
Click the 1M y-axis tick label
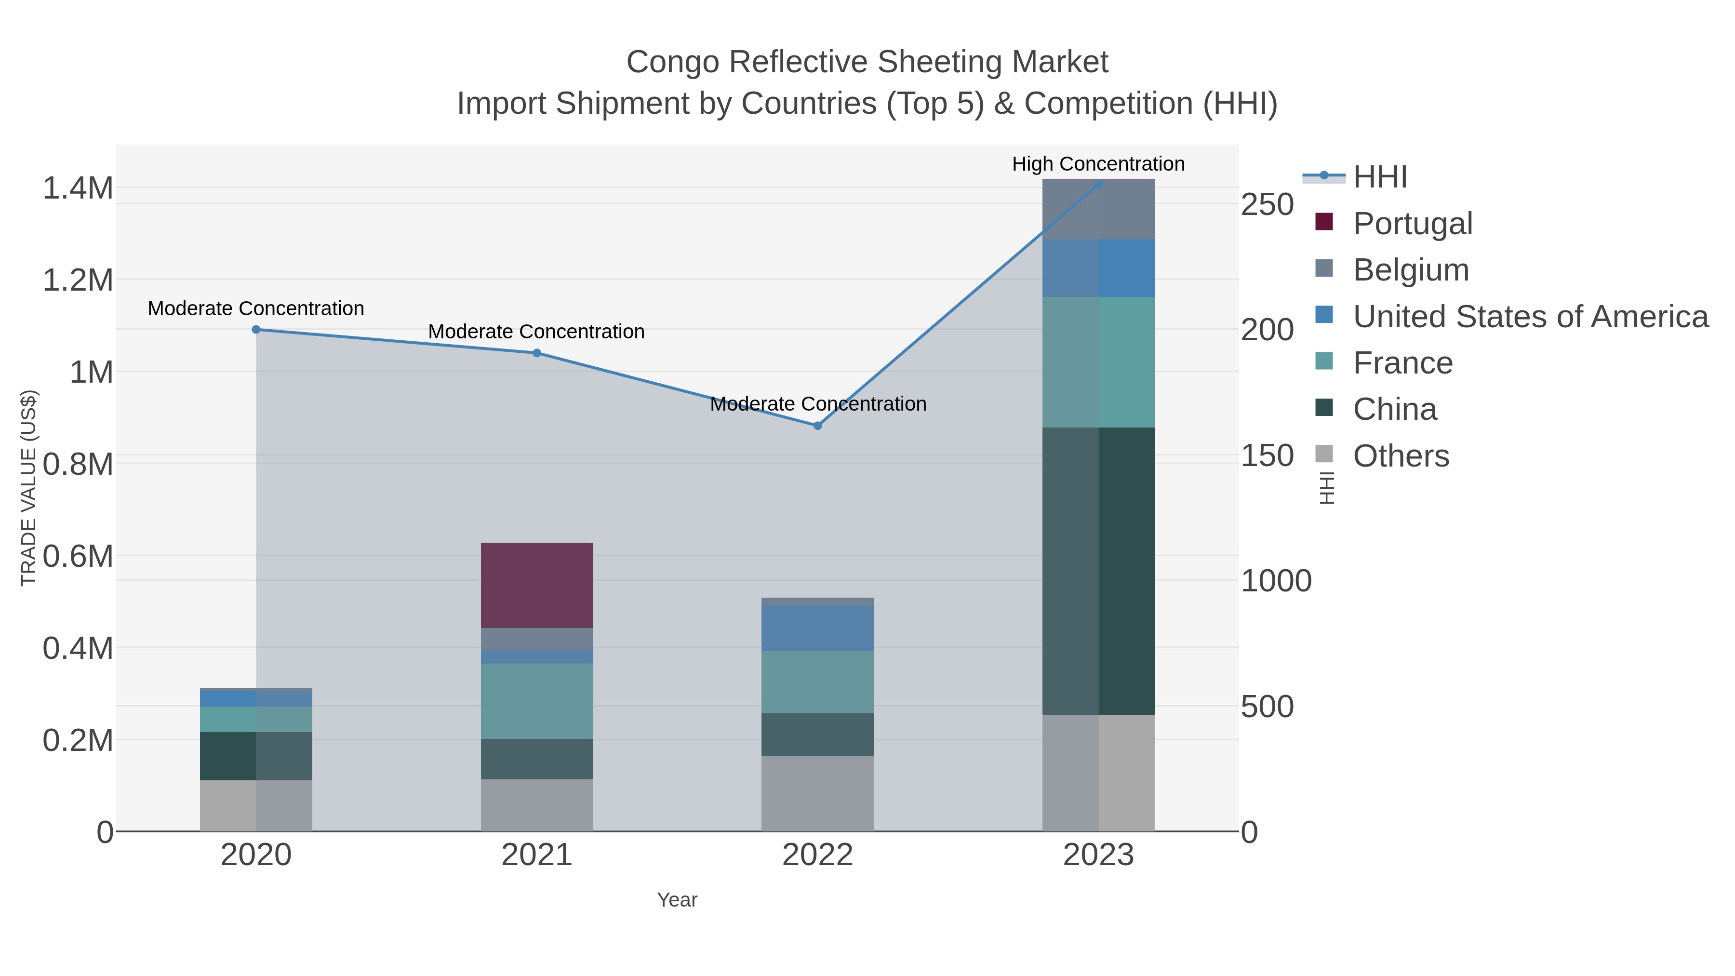(92, 372)
